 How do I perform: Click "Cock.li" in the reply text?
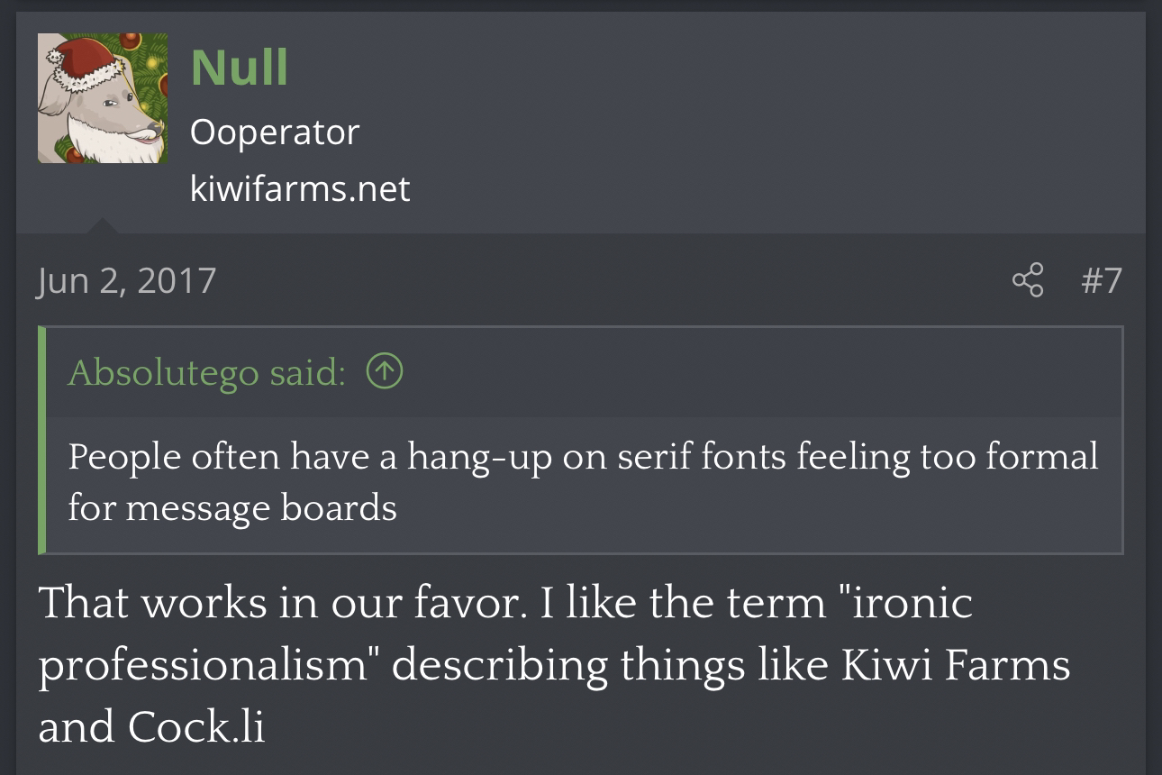click(196, 726)
